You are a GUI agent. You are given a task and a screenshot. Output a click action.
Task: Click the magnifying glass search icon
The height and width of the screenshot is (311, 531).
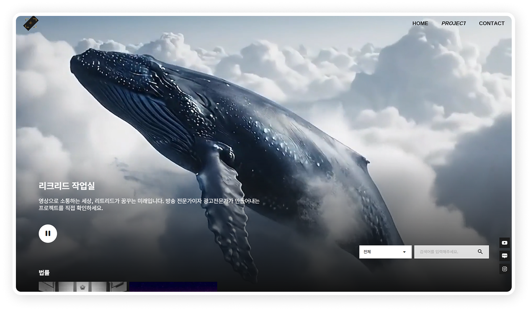pos(480,252)
